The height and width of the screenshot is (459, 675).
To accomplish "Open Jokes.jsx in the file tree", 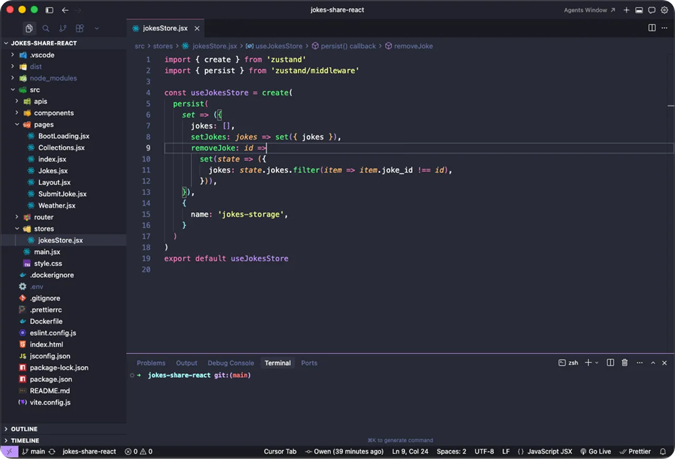I will click(x=53, y=171).
